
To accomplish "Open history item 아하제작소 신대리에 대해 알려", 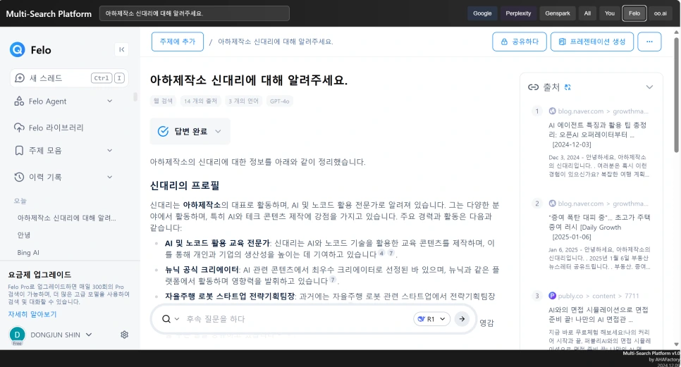I will coord(66,218).
